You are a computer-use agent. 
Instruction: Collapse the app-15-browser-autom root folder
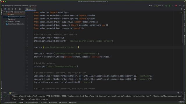point(4,12)
